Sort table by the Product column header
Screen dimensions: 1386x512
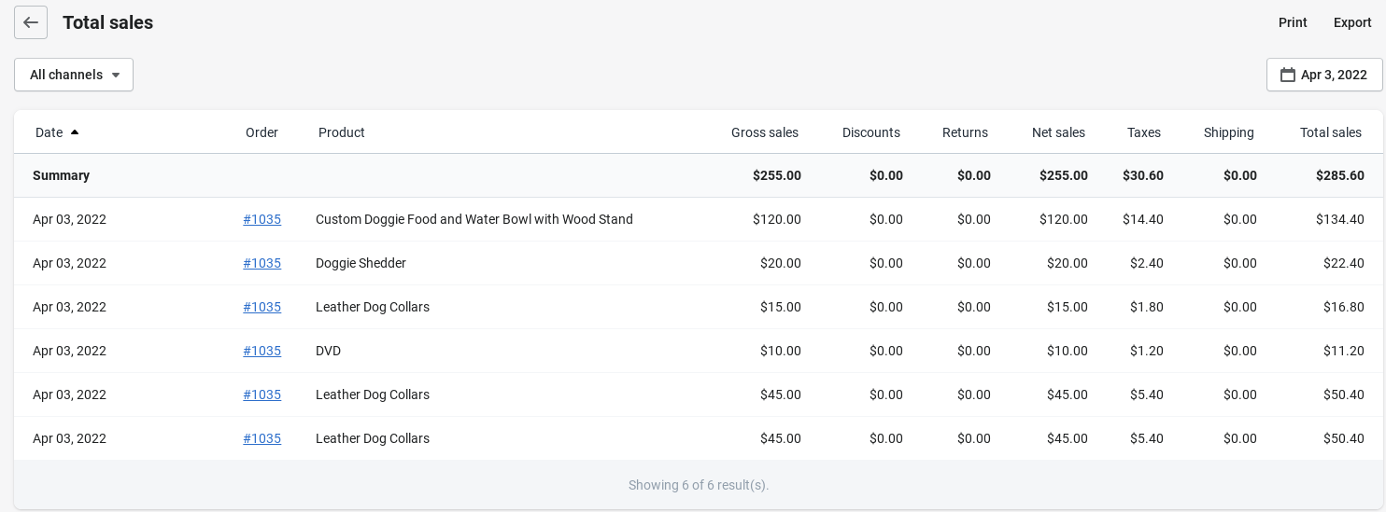341,132
